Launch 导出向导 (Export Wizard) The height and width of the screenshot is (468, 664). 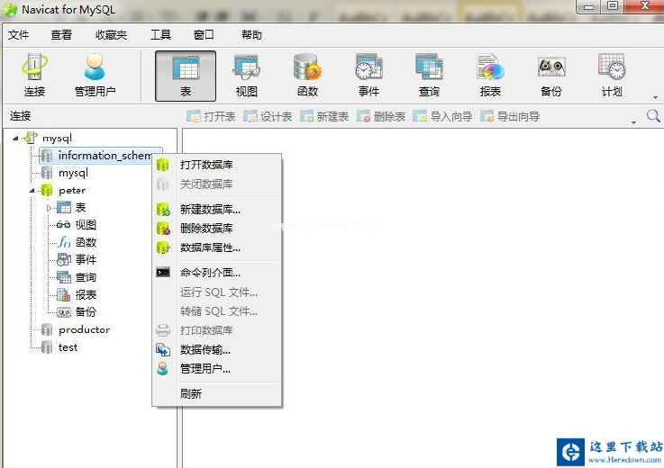click(510, 116)
